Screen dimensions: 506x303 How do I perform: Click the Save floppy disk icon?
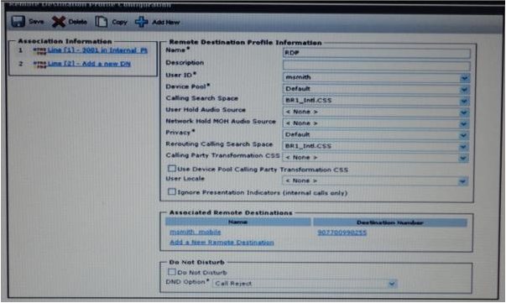(x=18, y=22)
